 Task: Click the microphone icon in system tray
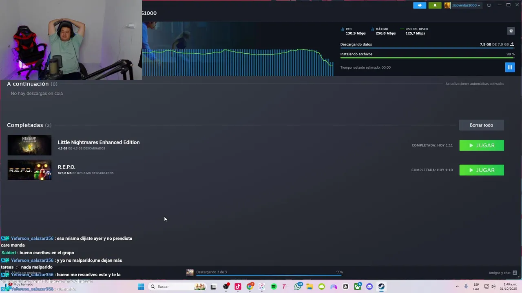point(466,286)
